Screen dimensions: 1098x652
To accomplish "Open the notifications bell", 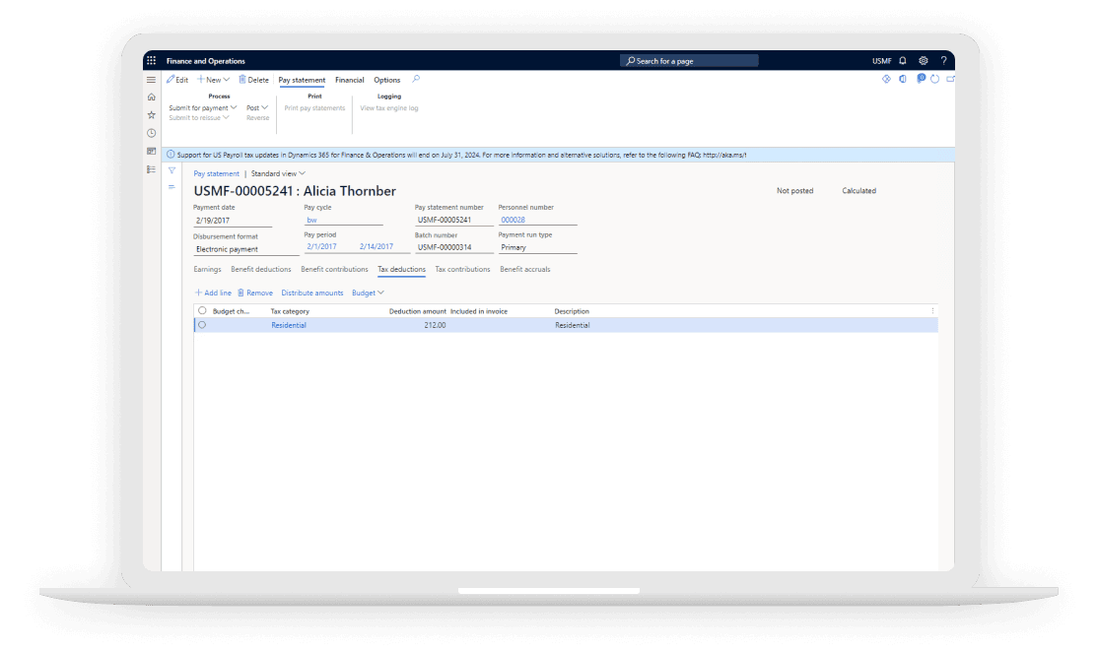I will tap(903, 61).
